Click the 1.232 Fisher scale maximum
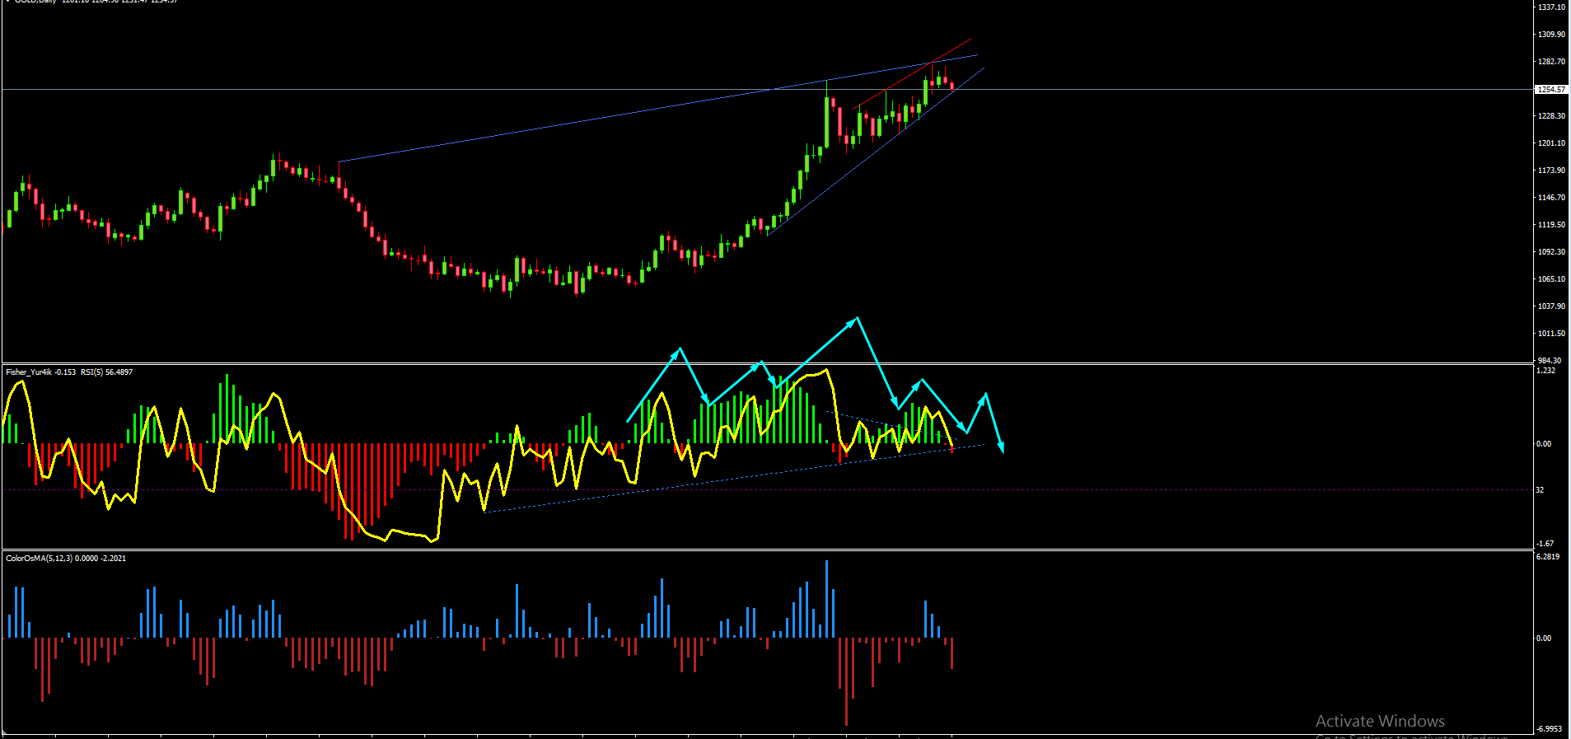The image size is (1571, 739). (1545, 371)
